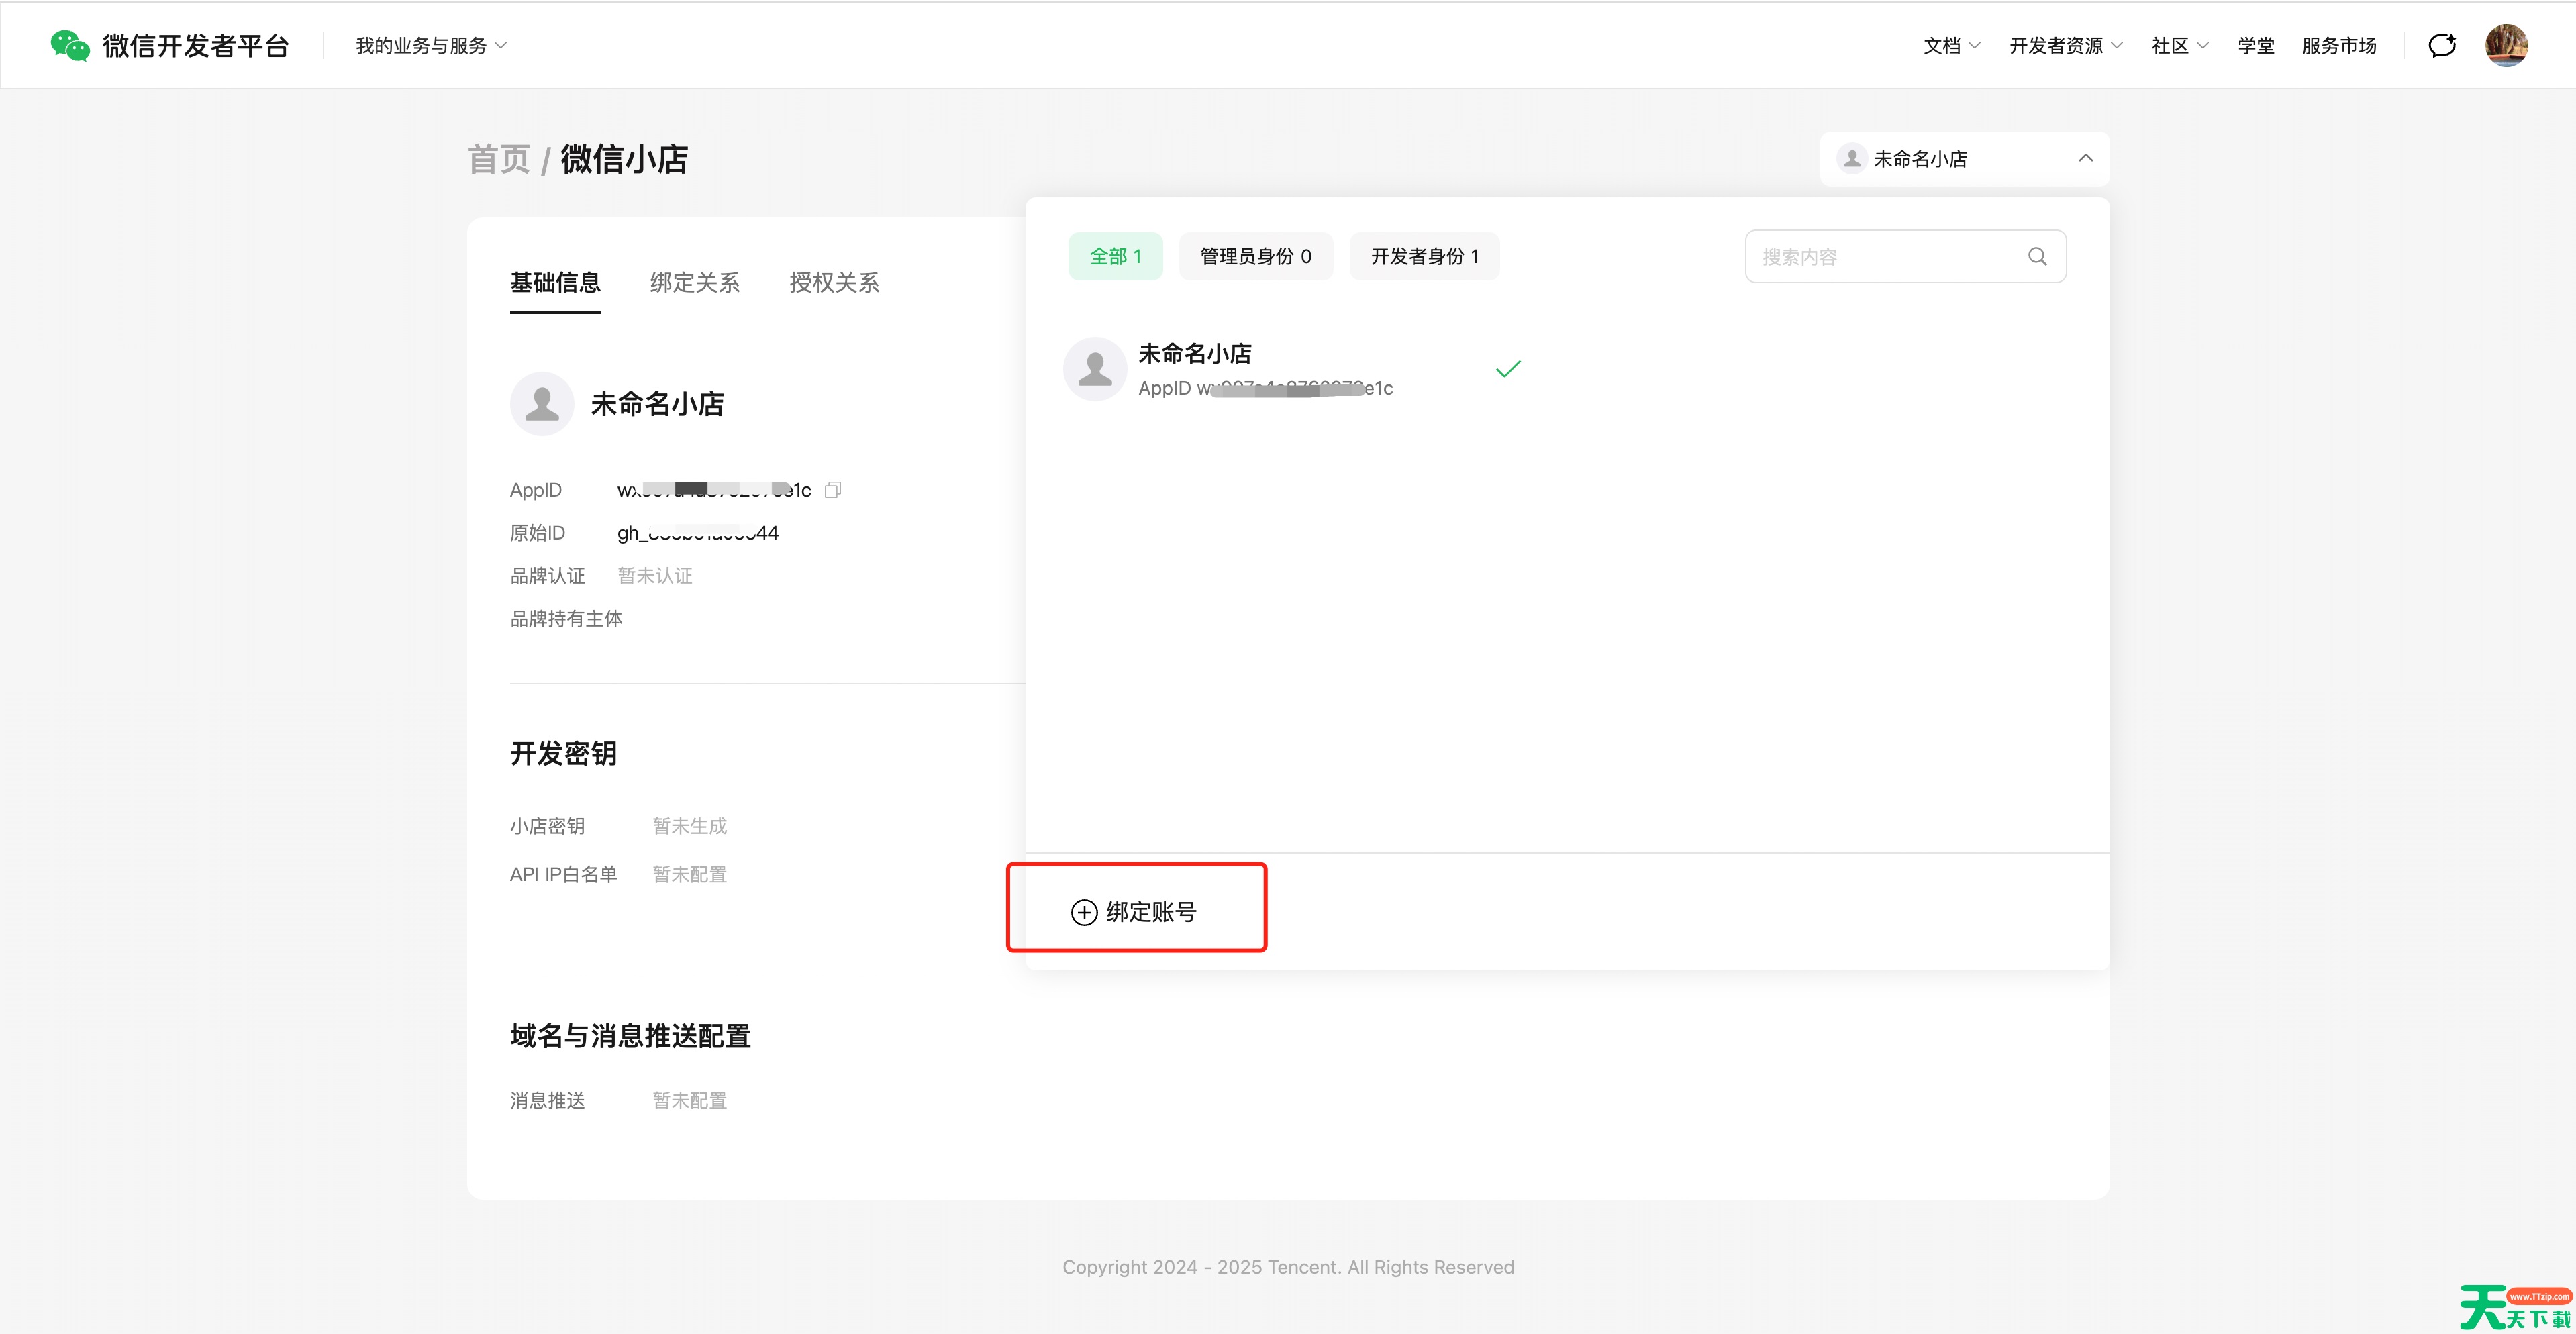The height and width of the screenshot is (1334, 2576).
Task: Switch to the 授权关系 tab
Action: click(834, 283)
